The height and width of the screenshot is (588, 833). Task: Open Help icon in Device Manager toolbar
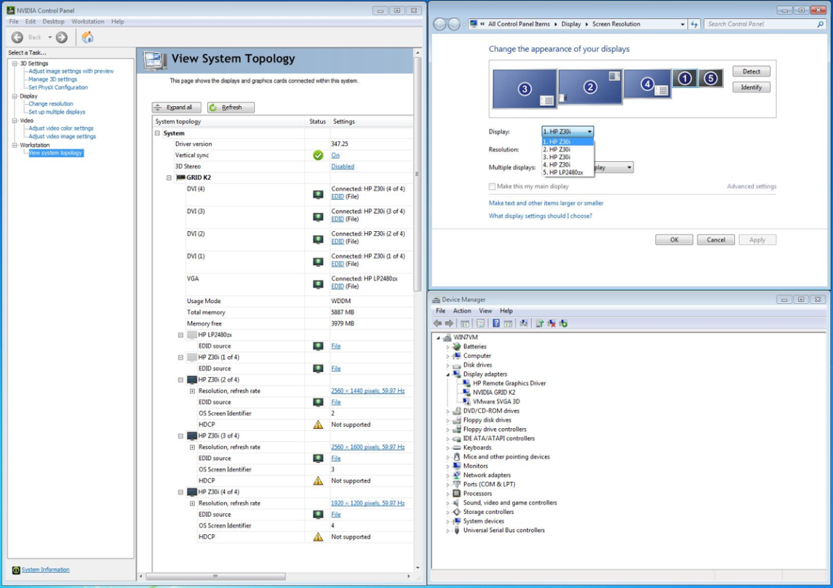[x=497, y=324]
